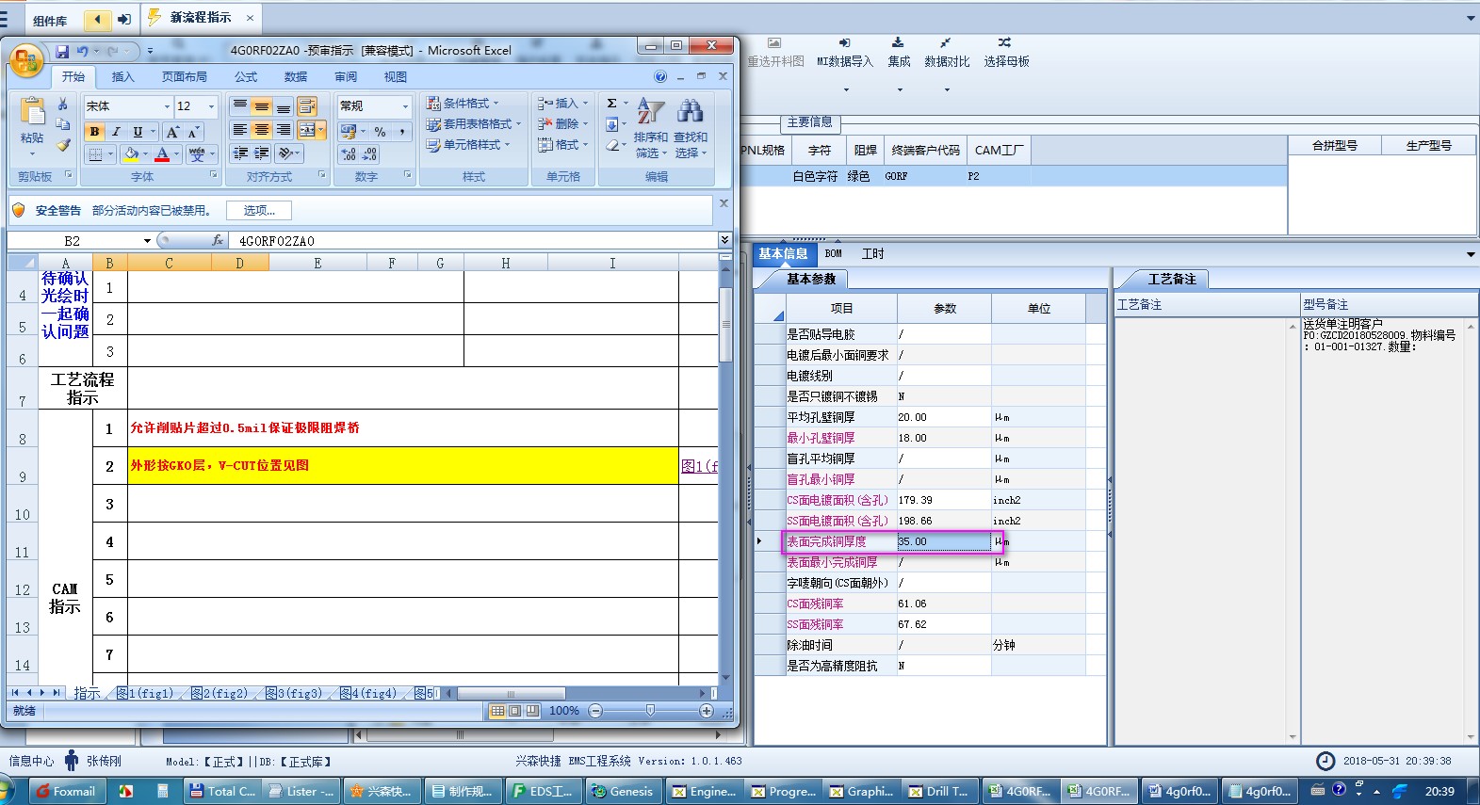Click the phonetic guide wén icon
This screenshot has height=805, width=1480.
pos(197,153)
